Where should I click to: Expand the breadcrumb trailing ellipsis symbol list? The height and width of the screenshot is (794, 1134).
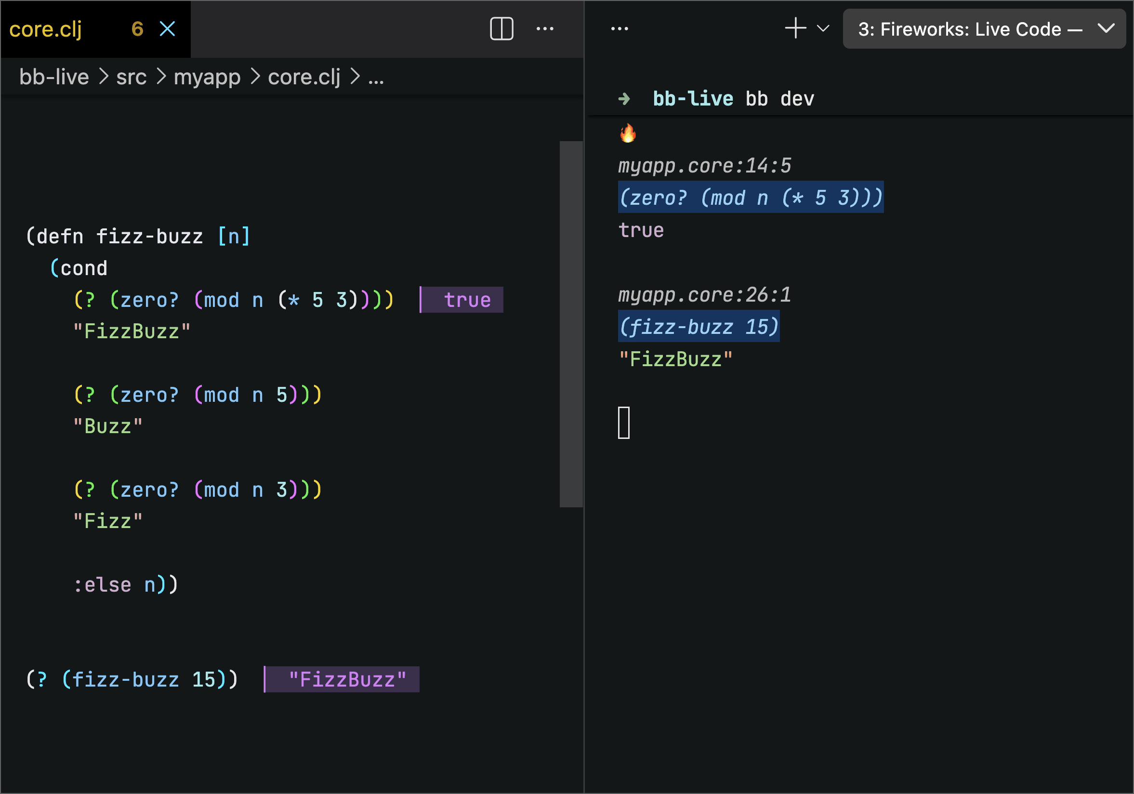tap(376, 78)
